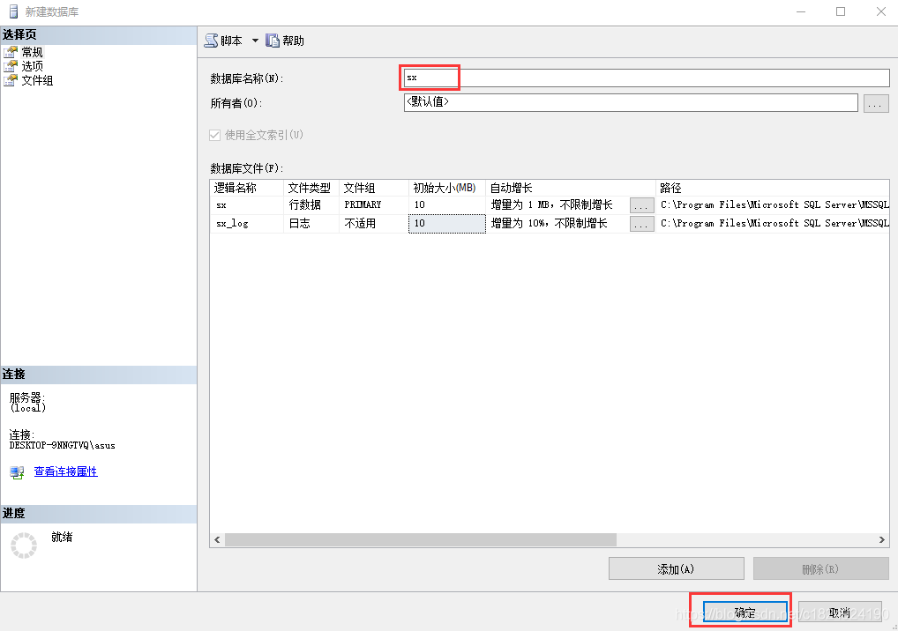Select the sx_log logical name cell
The width and height of the screenshot is (898, 631).
pyautogui.click(x=247, y=223)
